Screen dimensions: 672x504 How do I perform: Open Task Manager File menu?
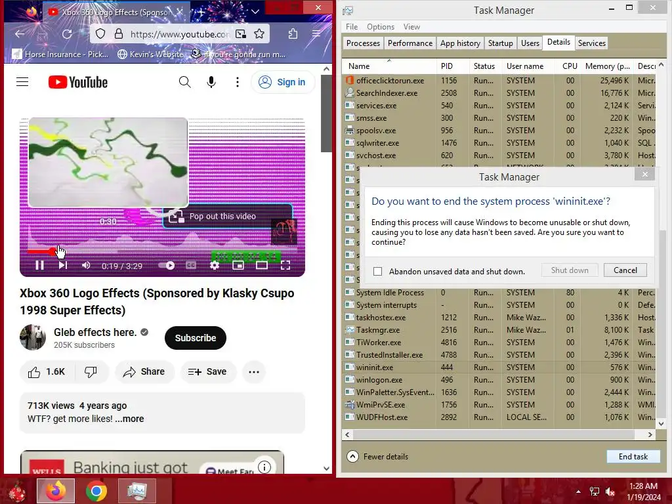point(352,26)
